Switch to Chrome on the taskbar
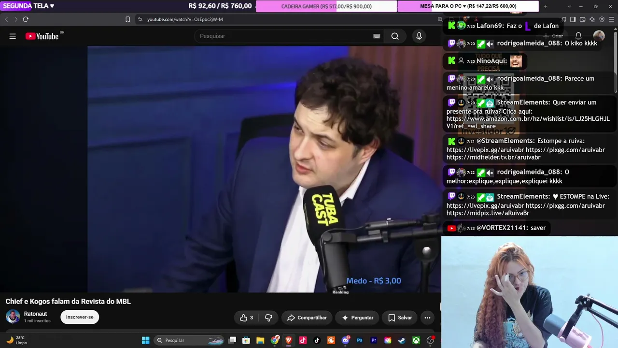Viewport: 618px width, 348px height. [x=274, y=340]
